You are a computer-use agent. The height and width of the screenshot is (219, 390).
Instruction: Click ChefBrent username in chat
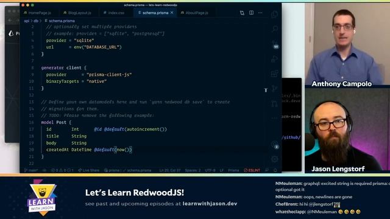(286, 204)
